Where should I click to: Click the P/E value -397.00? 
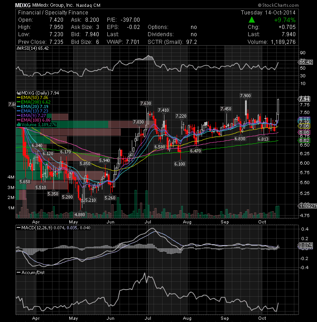click(130, 20)
